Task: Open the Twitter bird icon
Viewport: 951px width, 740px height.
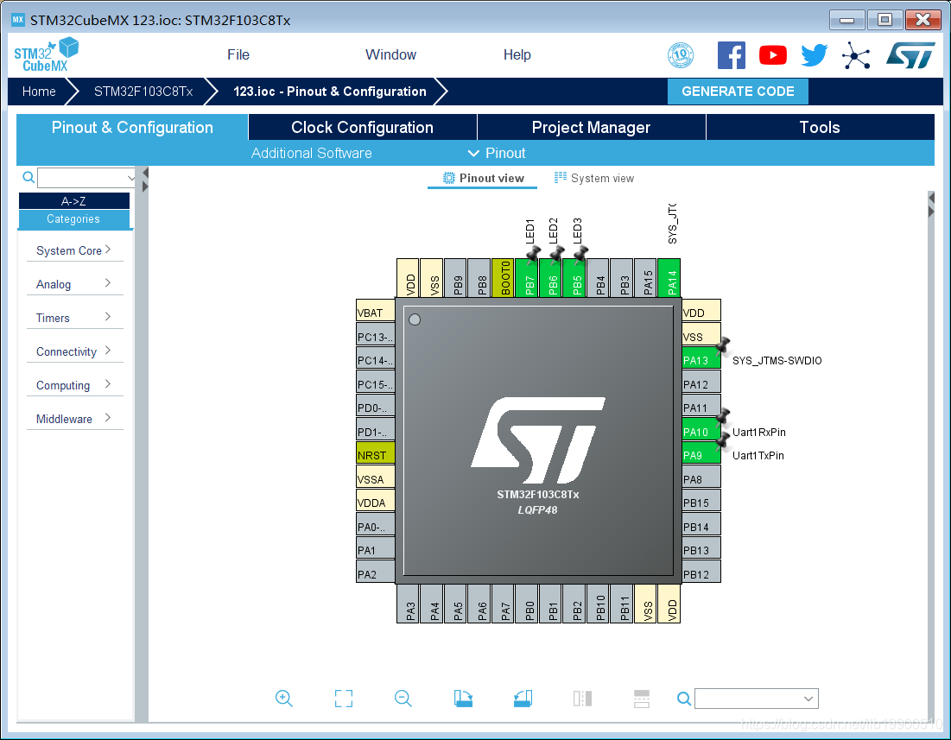Action: click(x=814, y=55)
